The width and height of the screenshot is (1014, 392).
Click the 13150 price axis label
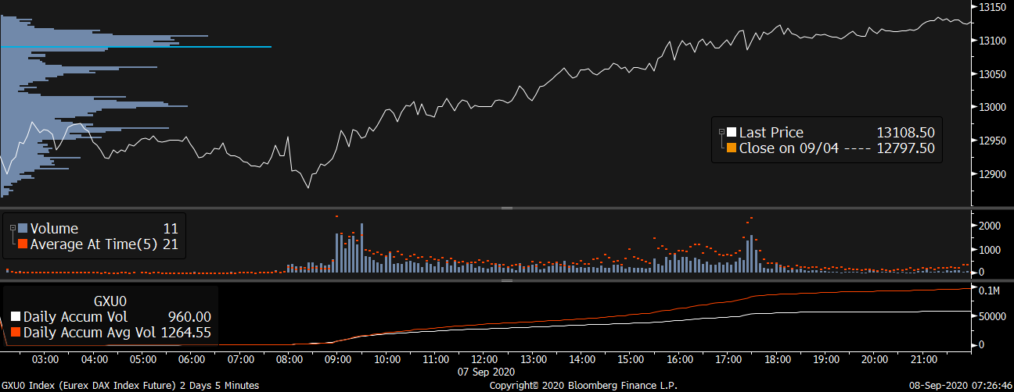point(992,7)
